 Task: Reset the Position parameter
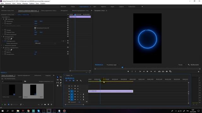(x=68, y=21)
